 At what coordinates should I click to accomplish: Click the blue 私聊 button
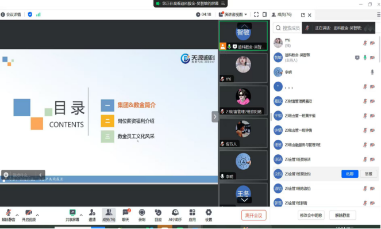(349, 174)
